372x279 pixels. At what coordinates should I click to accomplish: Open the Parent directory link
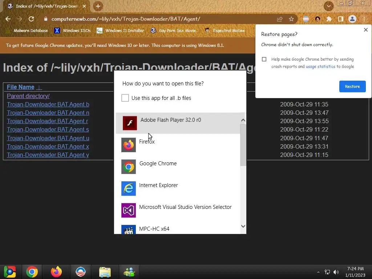coord(28,96)
